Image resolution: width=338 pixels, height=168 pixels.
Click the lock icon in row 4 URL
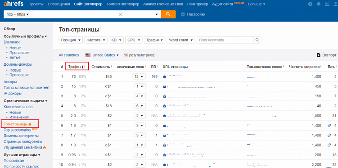(164, 106)
